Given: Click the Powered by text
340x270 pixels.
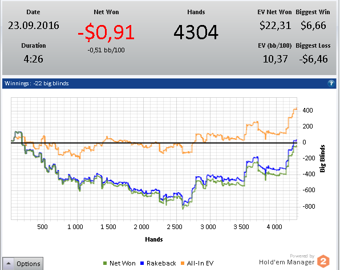Looking at the screenshot, I should pos(302,256).
